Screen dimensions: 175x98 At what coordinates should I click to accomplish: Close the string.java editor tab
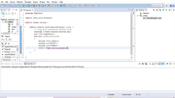33,10
